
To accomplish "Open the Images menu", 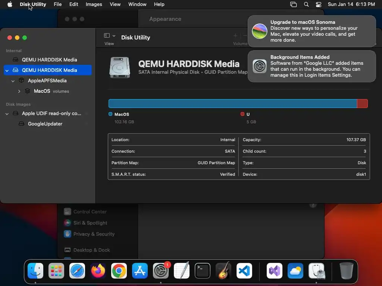I will (94, 4).
